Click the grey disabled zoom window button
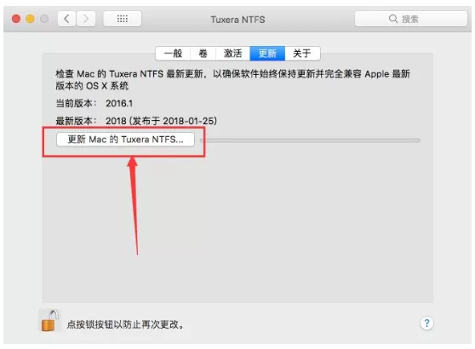The height and width of the screenshot is (349, 475). [x=44, y=19]
